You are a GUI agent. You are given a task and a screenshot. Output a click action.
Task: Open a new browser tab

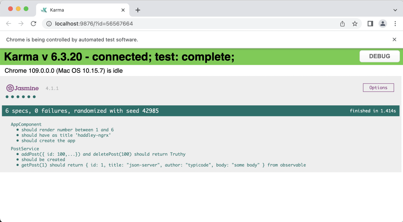[138, 10]
